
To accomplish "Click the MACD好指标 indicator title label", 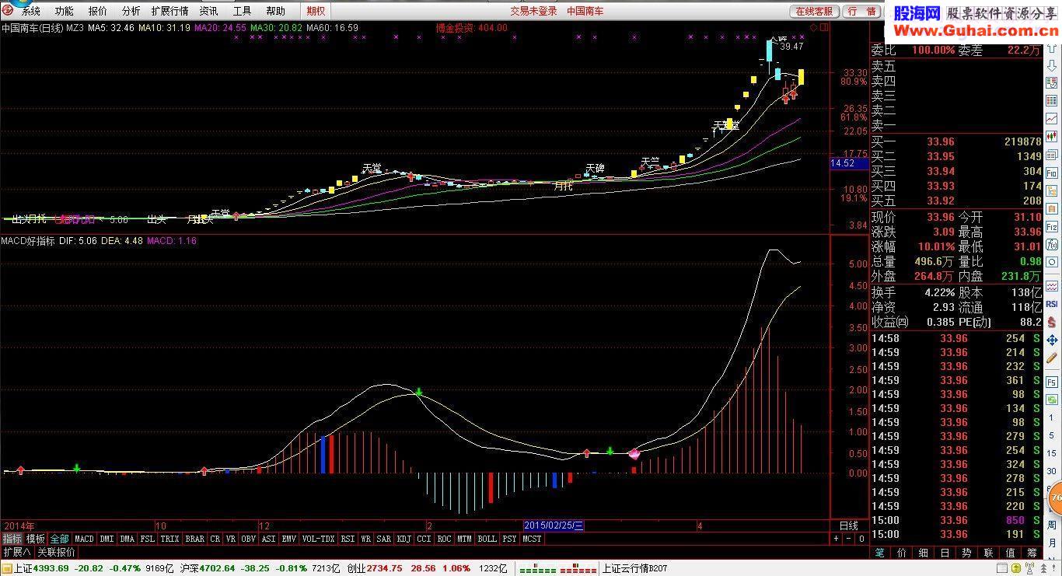I will [x=28, y=241].
